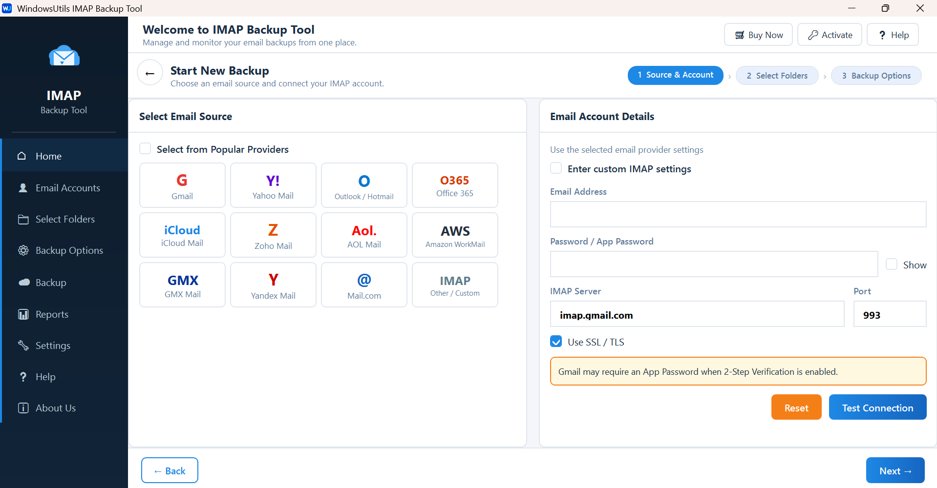Select the Mail.com provider tile
The height and width of the screenshot is (488, 937).
click(x=364, y=285)
